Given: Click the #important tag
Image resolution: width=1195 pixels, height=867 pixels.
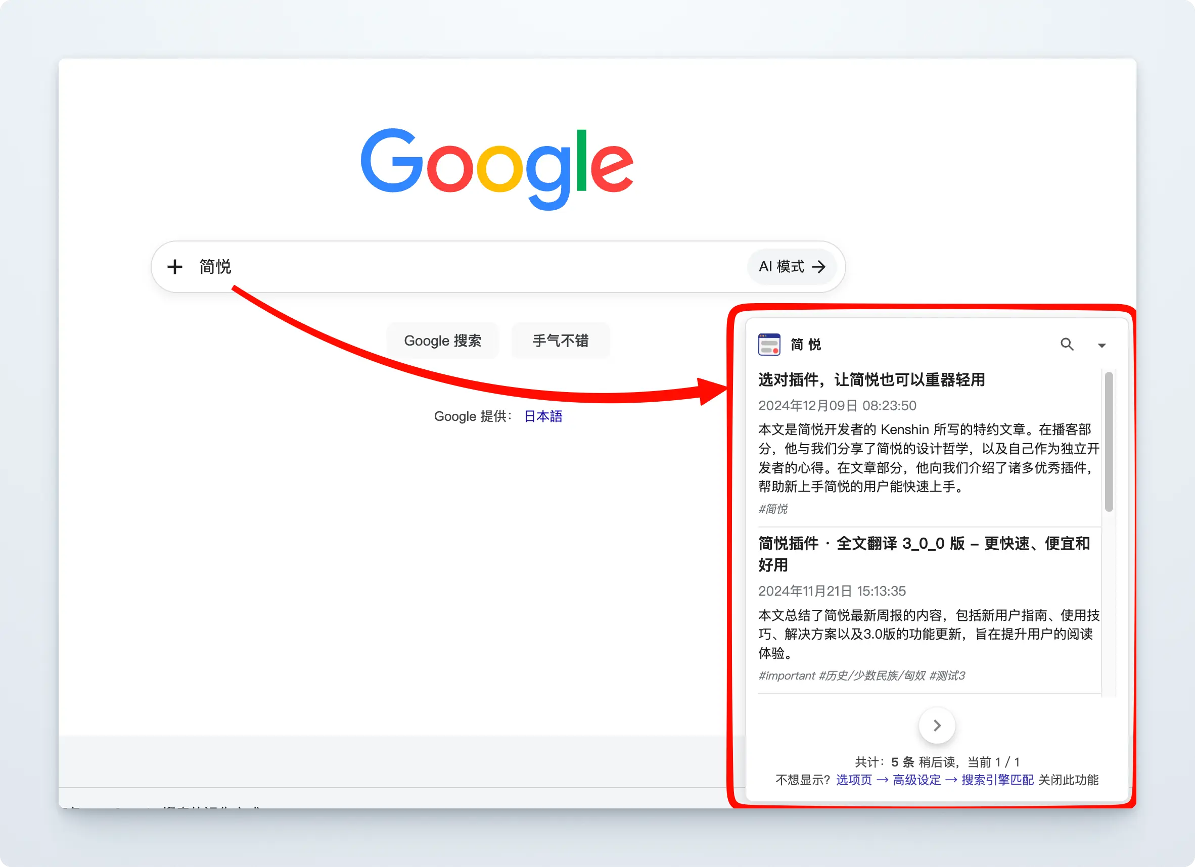Looking at the screenshot, I should [787, 676].
